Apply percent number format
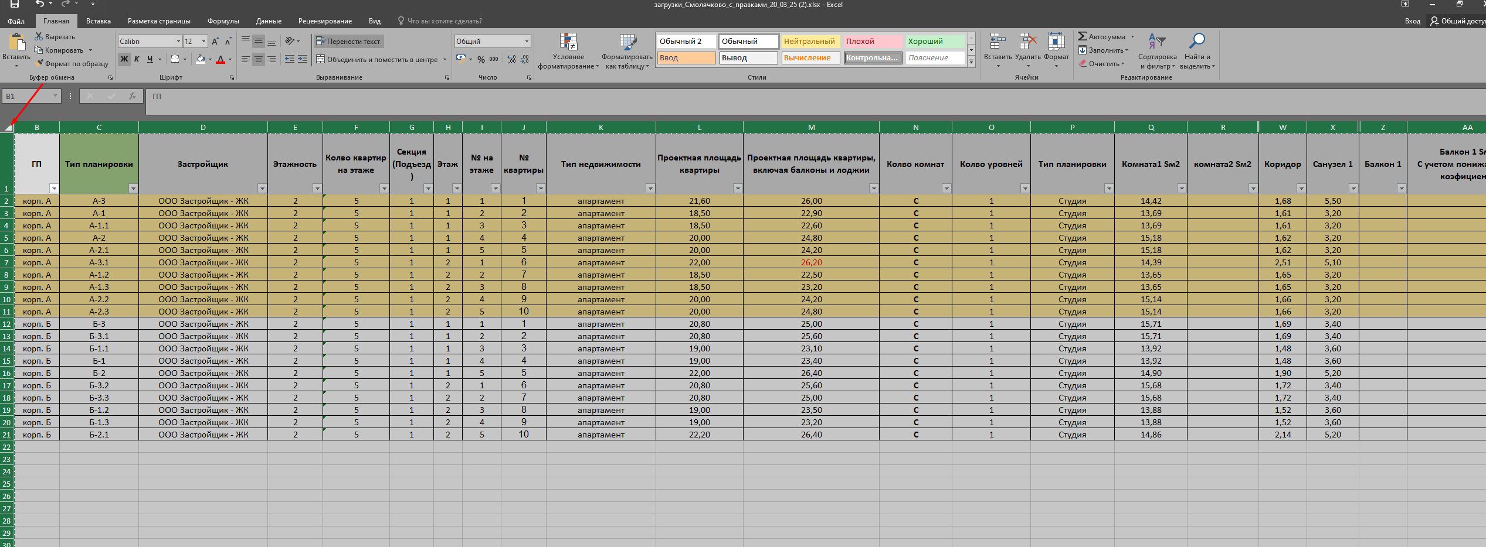This screenshot has height=547, width=1486. pos(481,59)
